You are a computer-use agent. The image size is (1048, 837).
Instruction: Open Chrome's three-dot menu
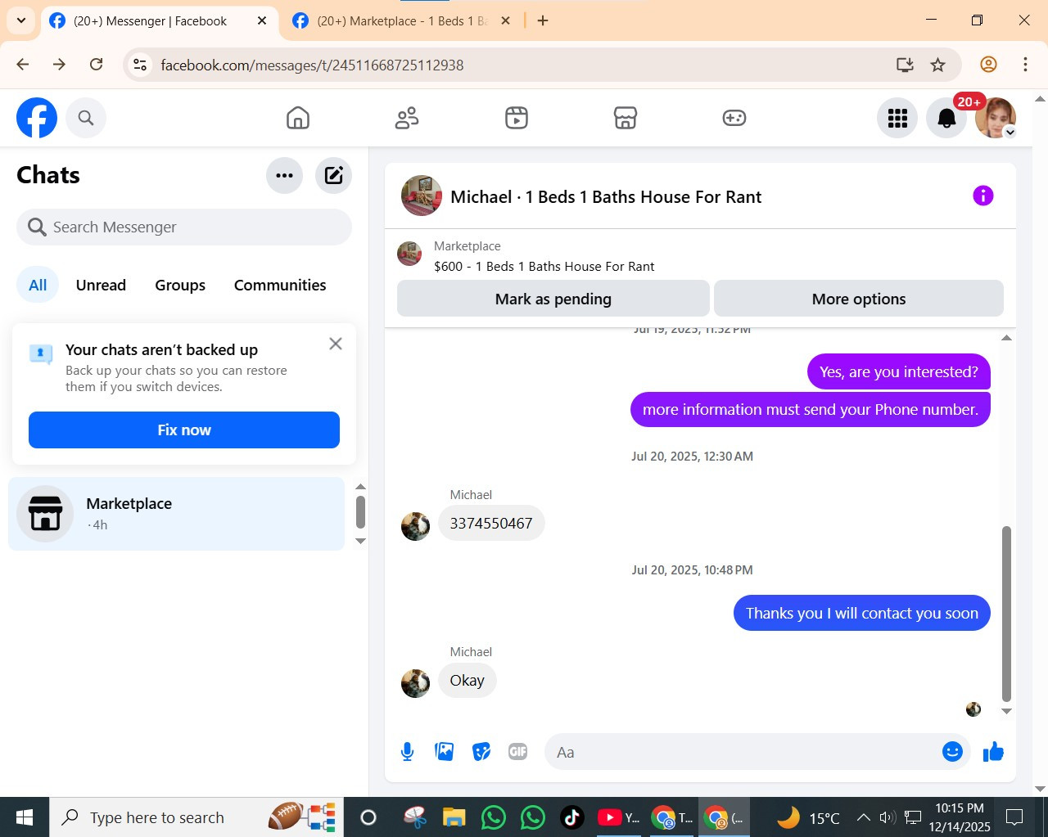pyautogui.click(x=1025, y=64)
